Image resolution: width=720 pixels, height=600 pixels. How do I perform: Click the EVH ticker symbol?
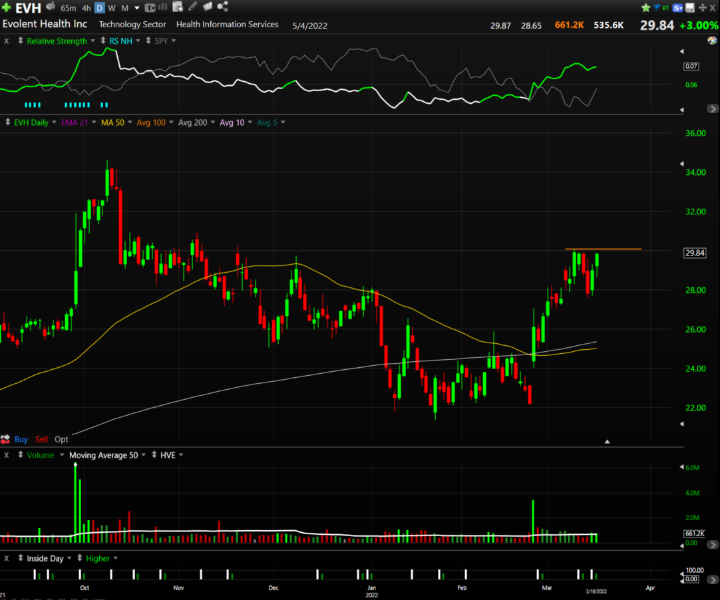click(28, 8)
